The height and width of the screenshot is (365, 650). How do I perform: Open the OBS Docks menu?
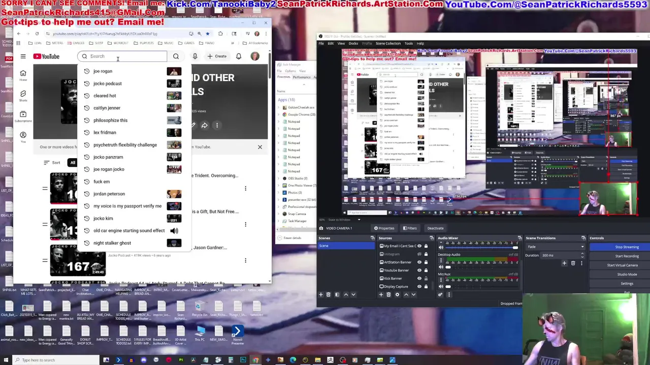(x=353, y=44)
